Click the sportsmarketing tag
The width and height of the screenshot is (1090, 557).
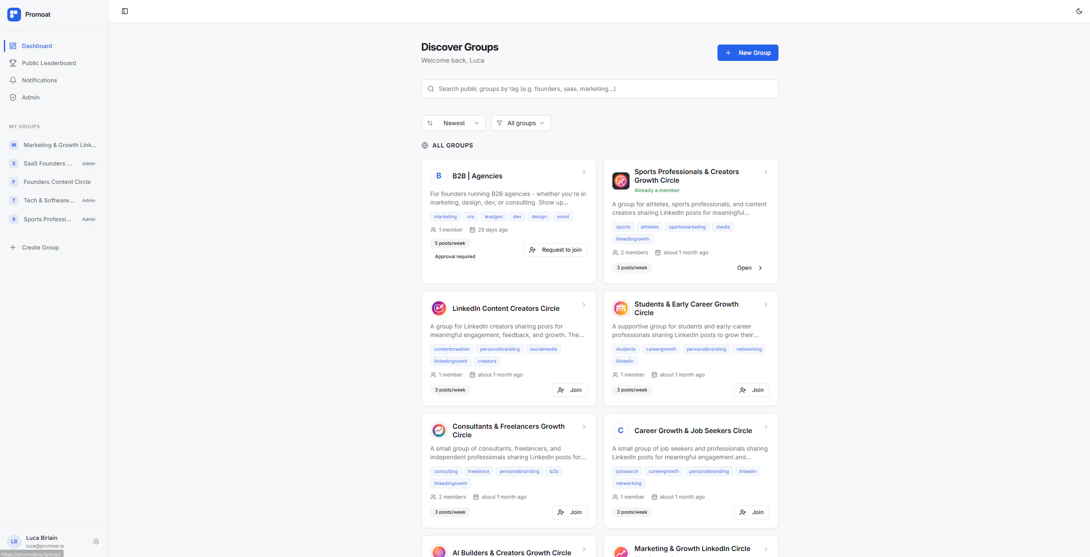click(x=687, y=227)
